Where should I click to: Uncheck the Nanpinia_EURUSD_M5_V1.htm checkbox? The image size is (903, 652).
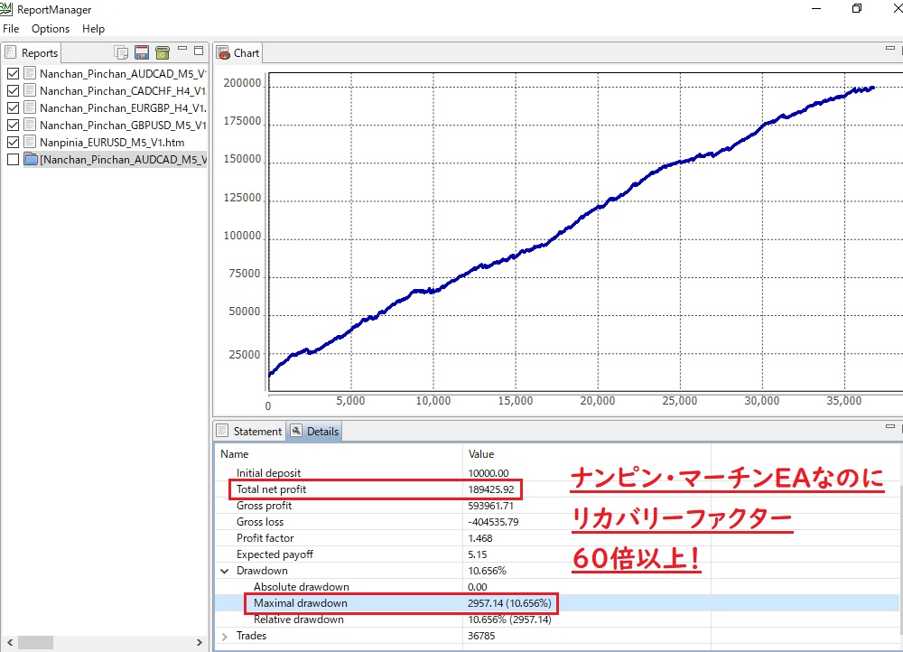[13, 143]
